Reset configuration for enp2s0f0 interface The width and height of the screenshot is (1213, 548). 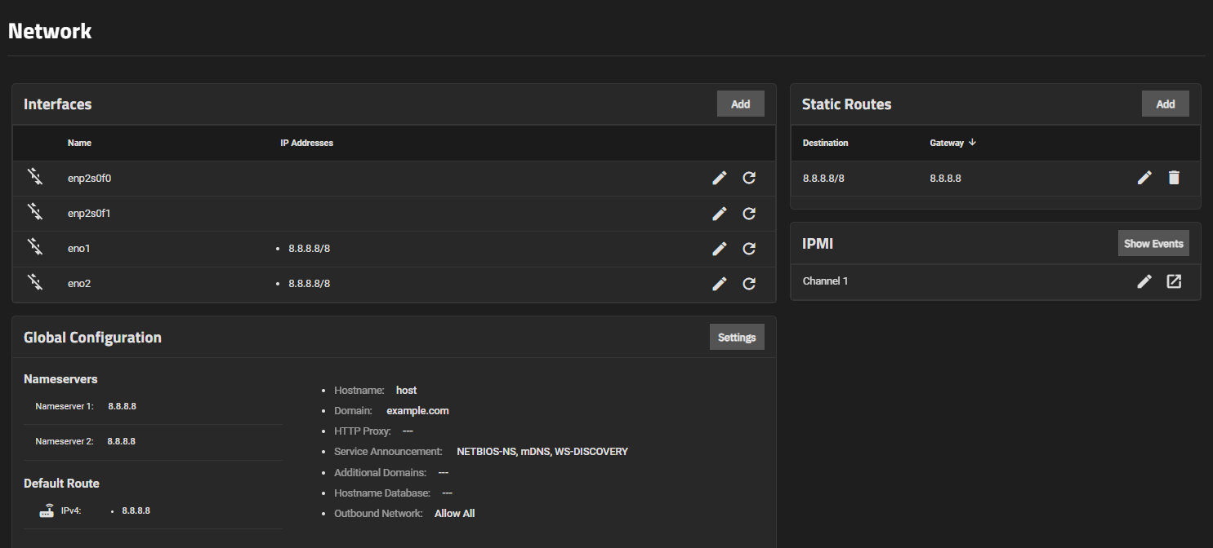click(x=748, y=178)
